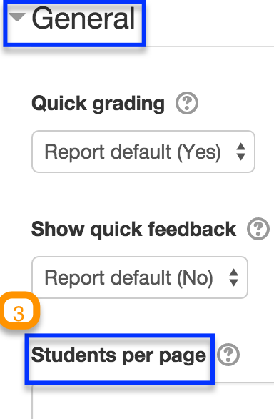
Task: Collapse the General section triangle
Action: pos(17,17)
